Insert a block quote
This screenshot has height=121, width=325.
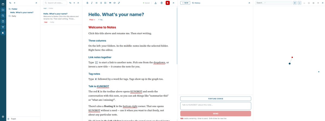[110, 3]
